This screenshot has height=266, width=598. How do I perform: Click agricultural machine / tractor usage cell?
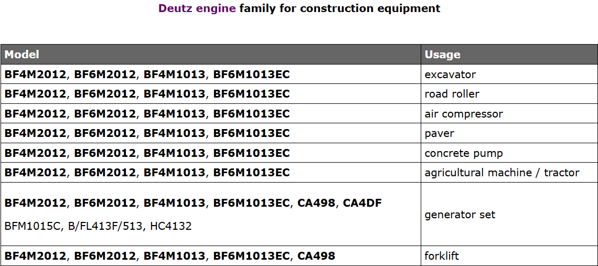click(509, 173)
